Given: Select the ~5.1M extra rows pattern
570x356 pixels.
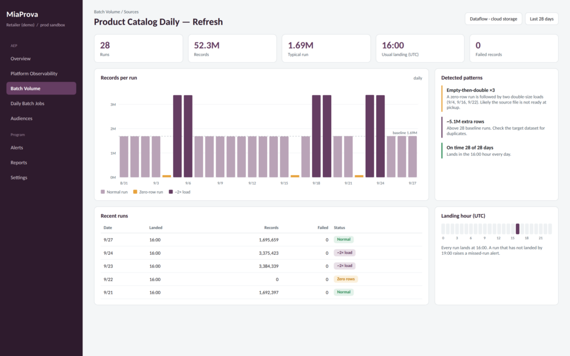Looking at the screenshot, I should pos(496,127).
